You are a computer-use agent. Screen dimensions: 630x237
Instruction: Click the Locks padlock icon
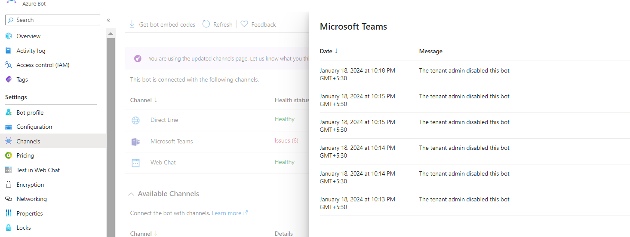[x=9, y=228]
